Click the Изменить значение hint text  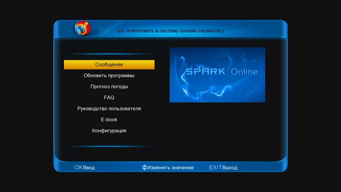[170, 168]
